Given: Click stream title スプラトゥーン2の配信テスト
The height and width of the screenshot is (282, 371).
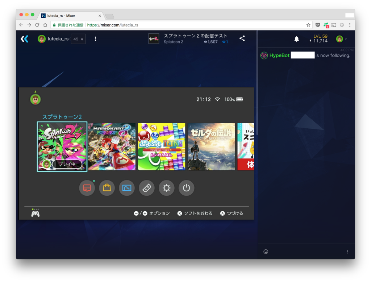Looking at the screenshot, I should (x=196, y=36).
